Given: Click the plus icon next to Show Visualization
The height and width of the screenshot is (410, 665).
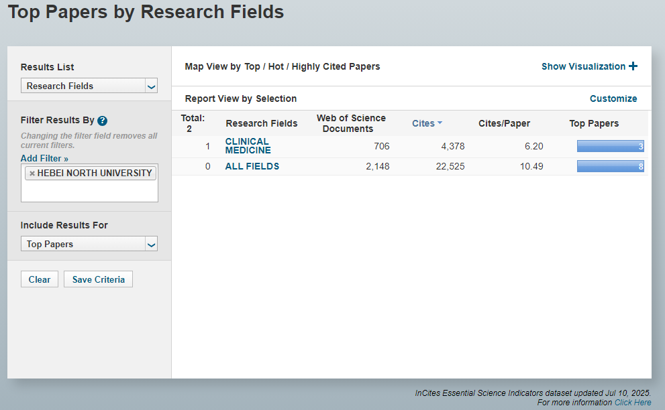Looking at the screenshot, I should coord(633,66).
